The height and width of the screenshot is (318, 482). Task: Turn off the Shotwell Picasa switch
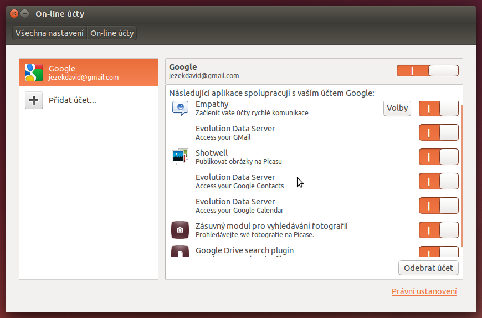pos(439,157)
